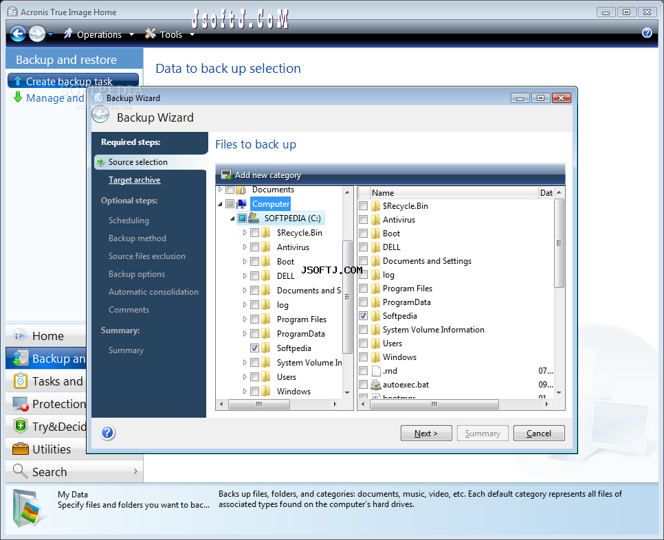Viewport: 664px width, 540px height.
Task: Select System Volume Information in file list
Action: (433, 329)
